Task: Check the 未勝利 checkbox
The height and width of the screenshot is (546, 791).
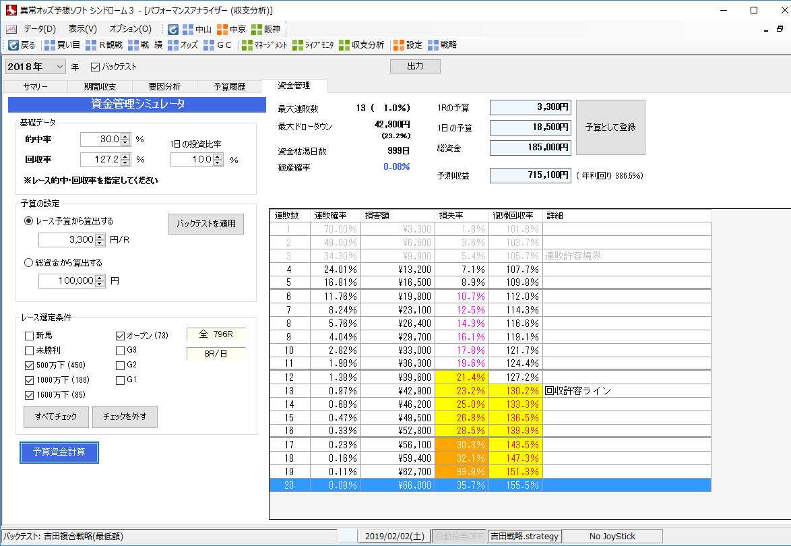Action: tap(29, 351)
